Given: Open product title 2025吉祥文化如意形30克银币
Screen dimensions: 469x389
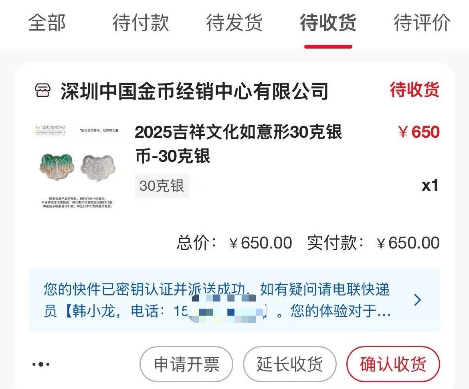Looking at the screenshot, I should click(239, 144).
